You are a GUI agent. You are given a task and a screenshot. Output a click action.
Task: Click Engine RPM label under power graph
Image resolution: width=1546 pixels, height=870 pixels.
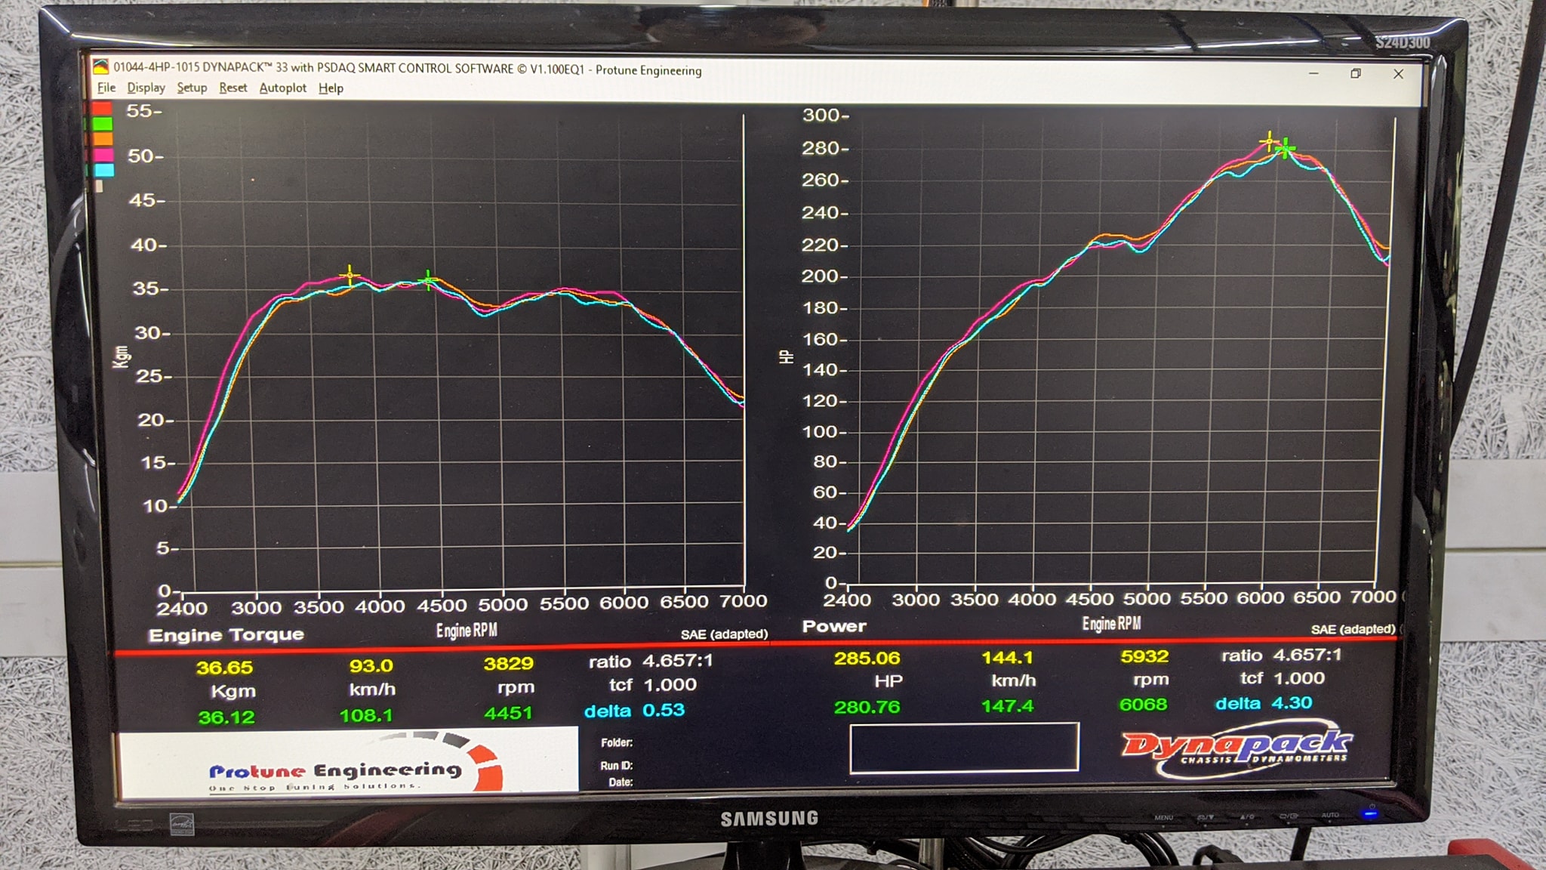pyautogui.click(x=1111, y=624)
